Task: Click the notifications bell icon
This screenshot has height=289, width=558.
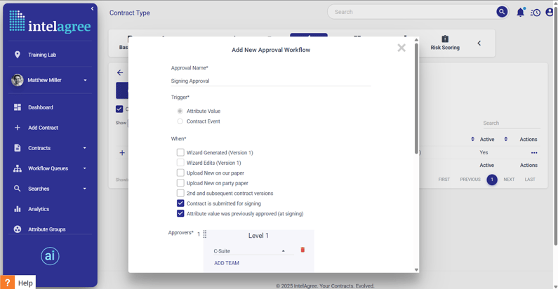Action: pos(520,12)
